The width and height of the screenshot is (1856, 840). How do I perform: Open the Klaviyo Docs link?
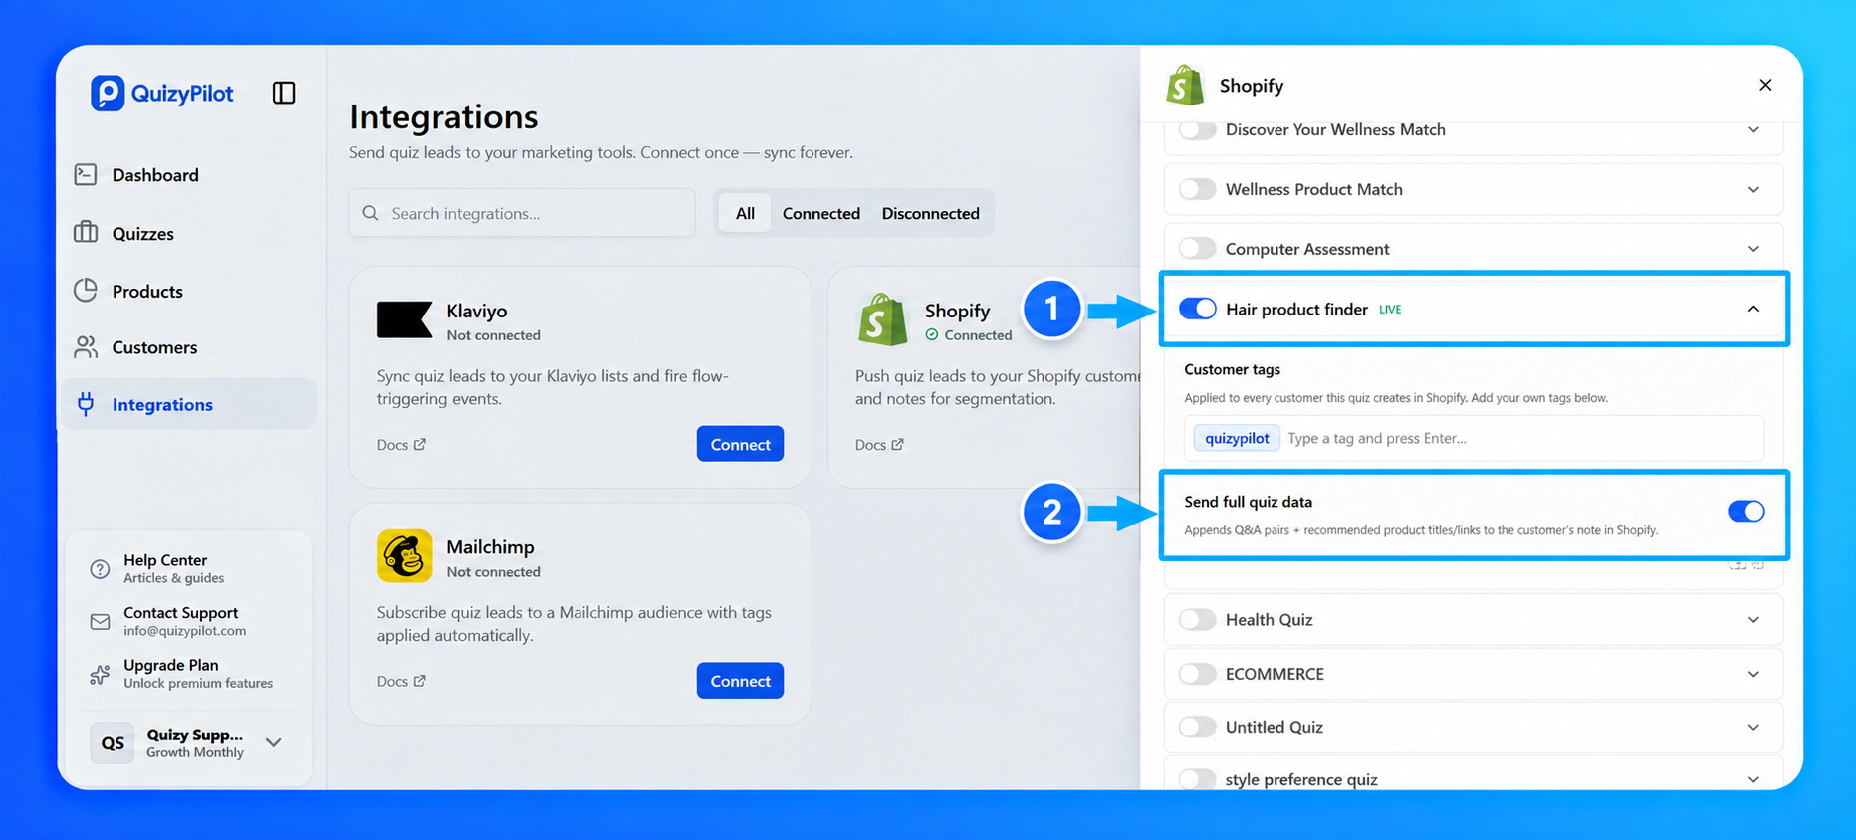point(401,445)
